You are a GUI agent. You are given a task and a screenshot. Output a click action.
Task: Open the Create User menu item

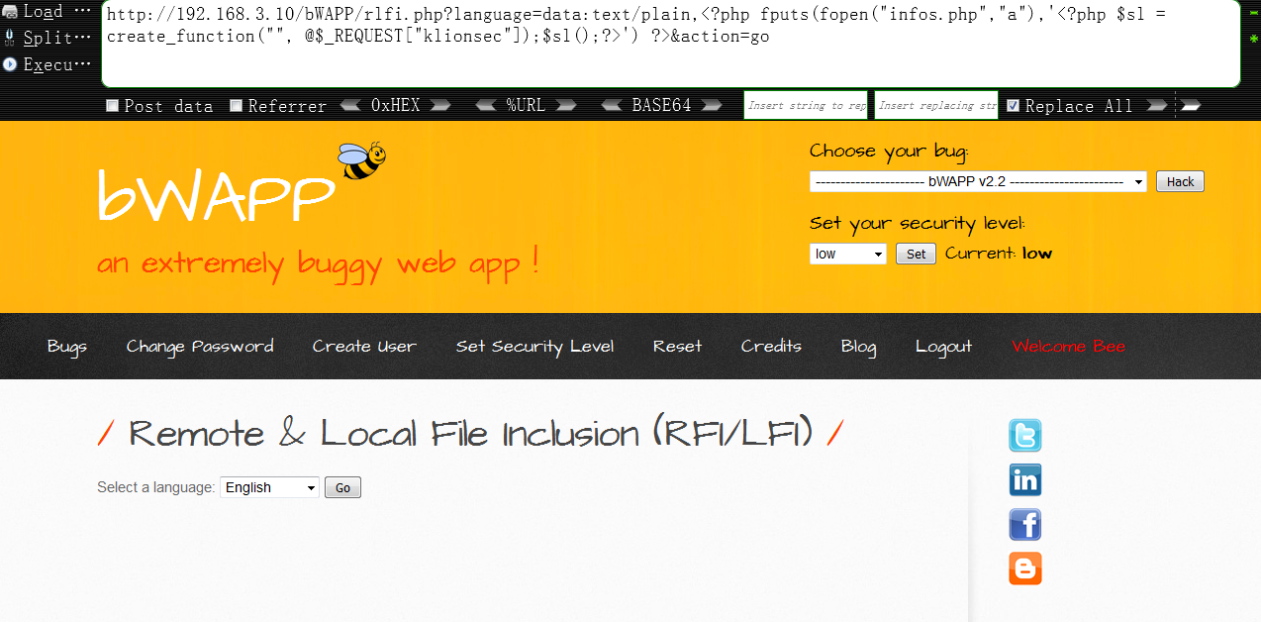(364, 346)
